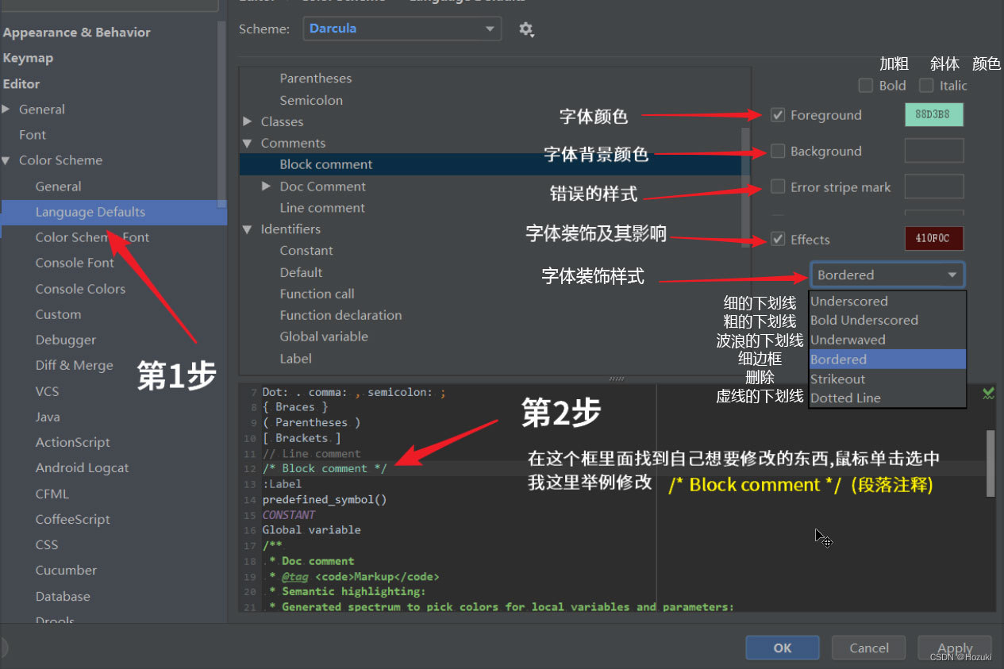Image resolution: width=1004 pixels, height=669 pixels.
Task: Click predefined_symbol() in preview code
Action: pos(325,500)
